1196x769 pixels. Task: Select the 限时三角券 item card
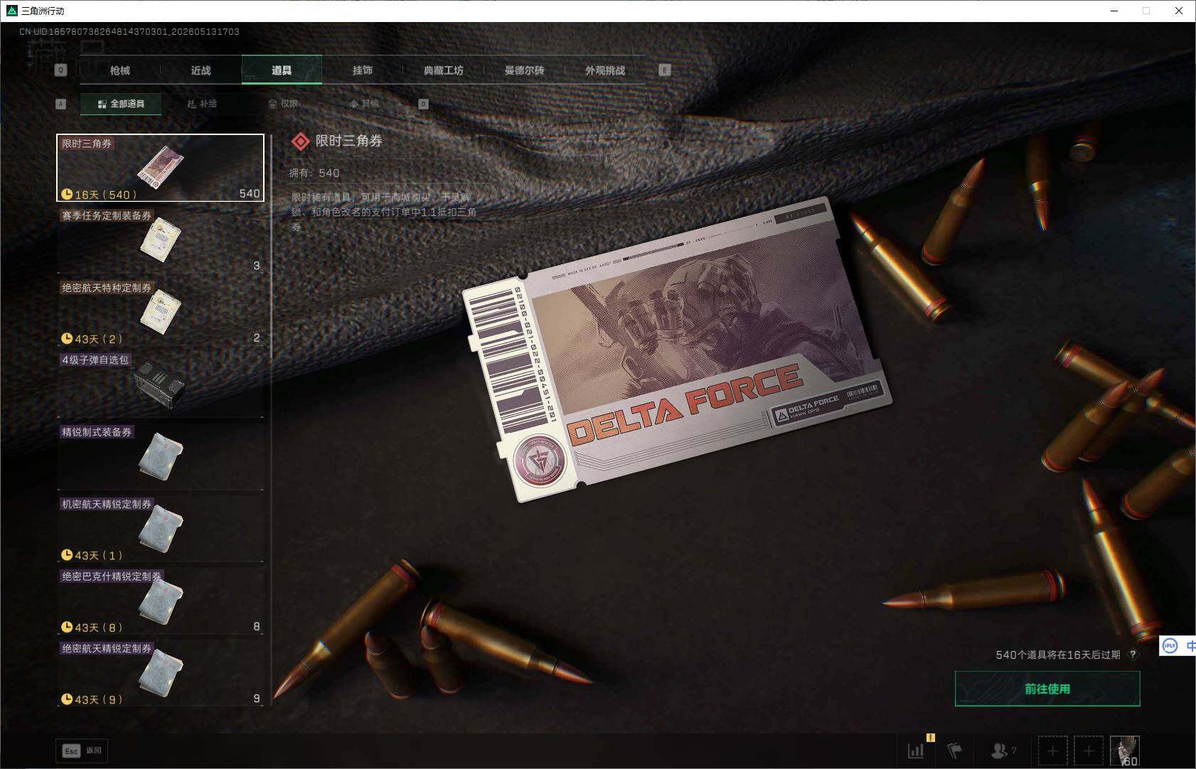coord(161,168)
